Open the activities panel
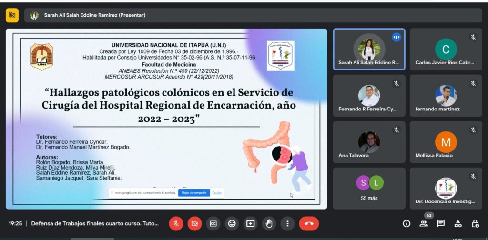Image resolution: width=488 pixels, height=240 pixels. pyautogui.click(x=458, y=223)
